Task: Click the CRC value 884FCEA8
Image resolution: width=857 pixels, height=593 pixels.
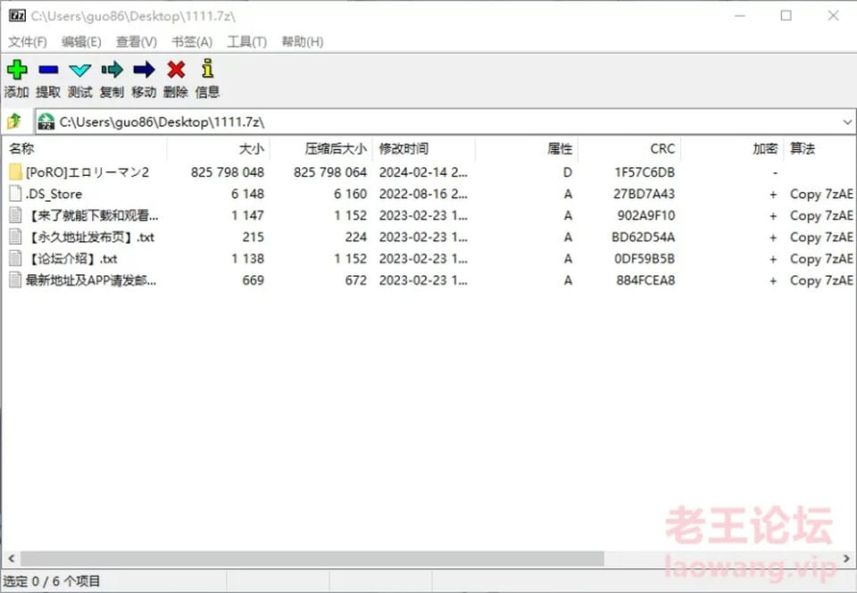Action: 645,280
